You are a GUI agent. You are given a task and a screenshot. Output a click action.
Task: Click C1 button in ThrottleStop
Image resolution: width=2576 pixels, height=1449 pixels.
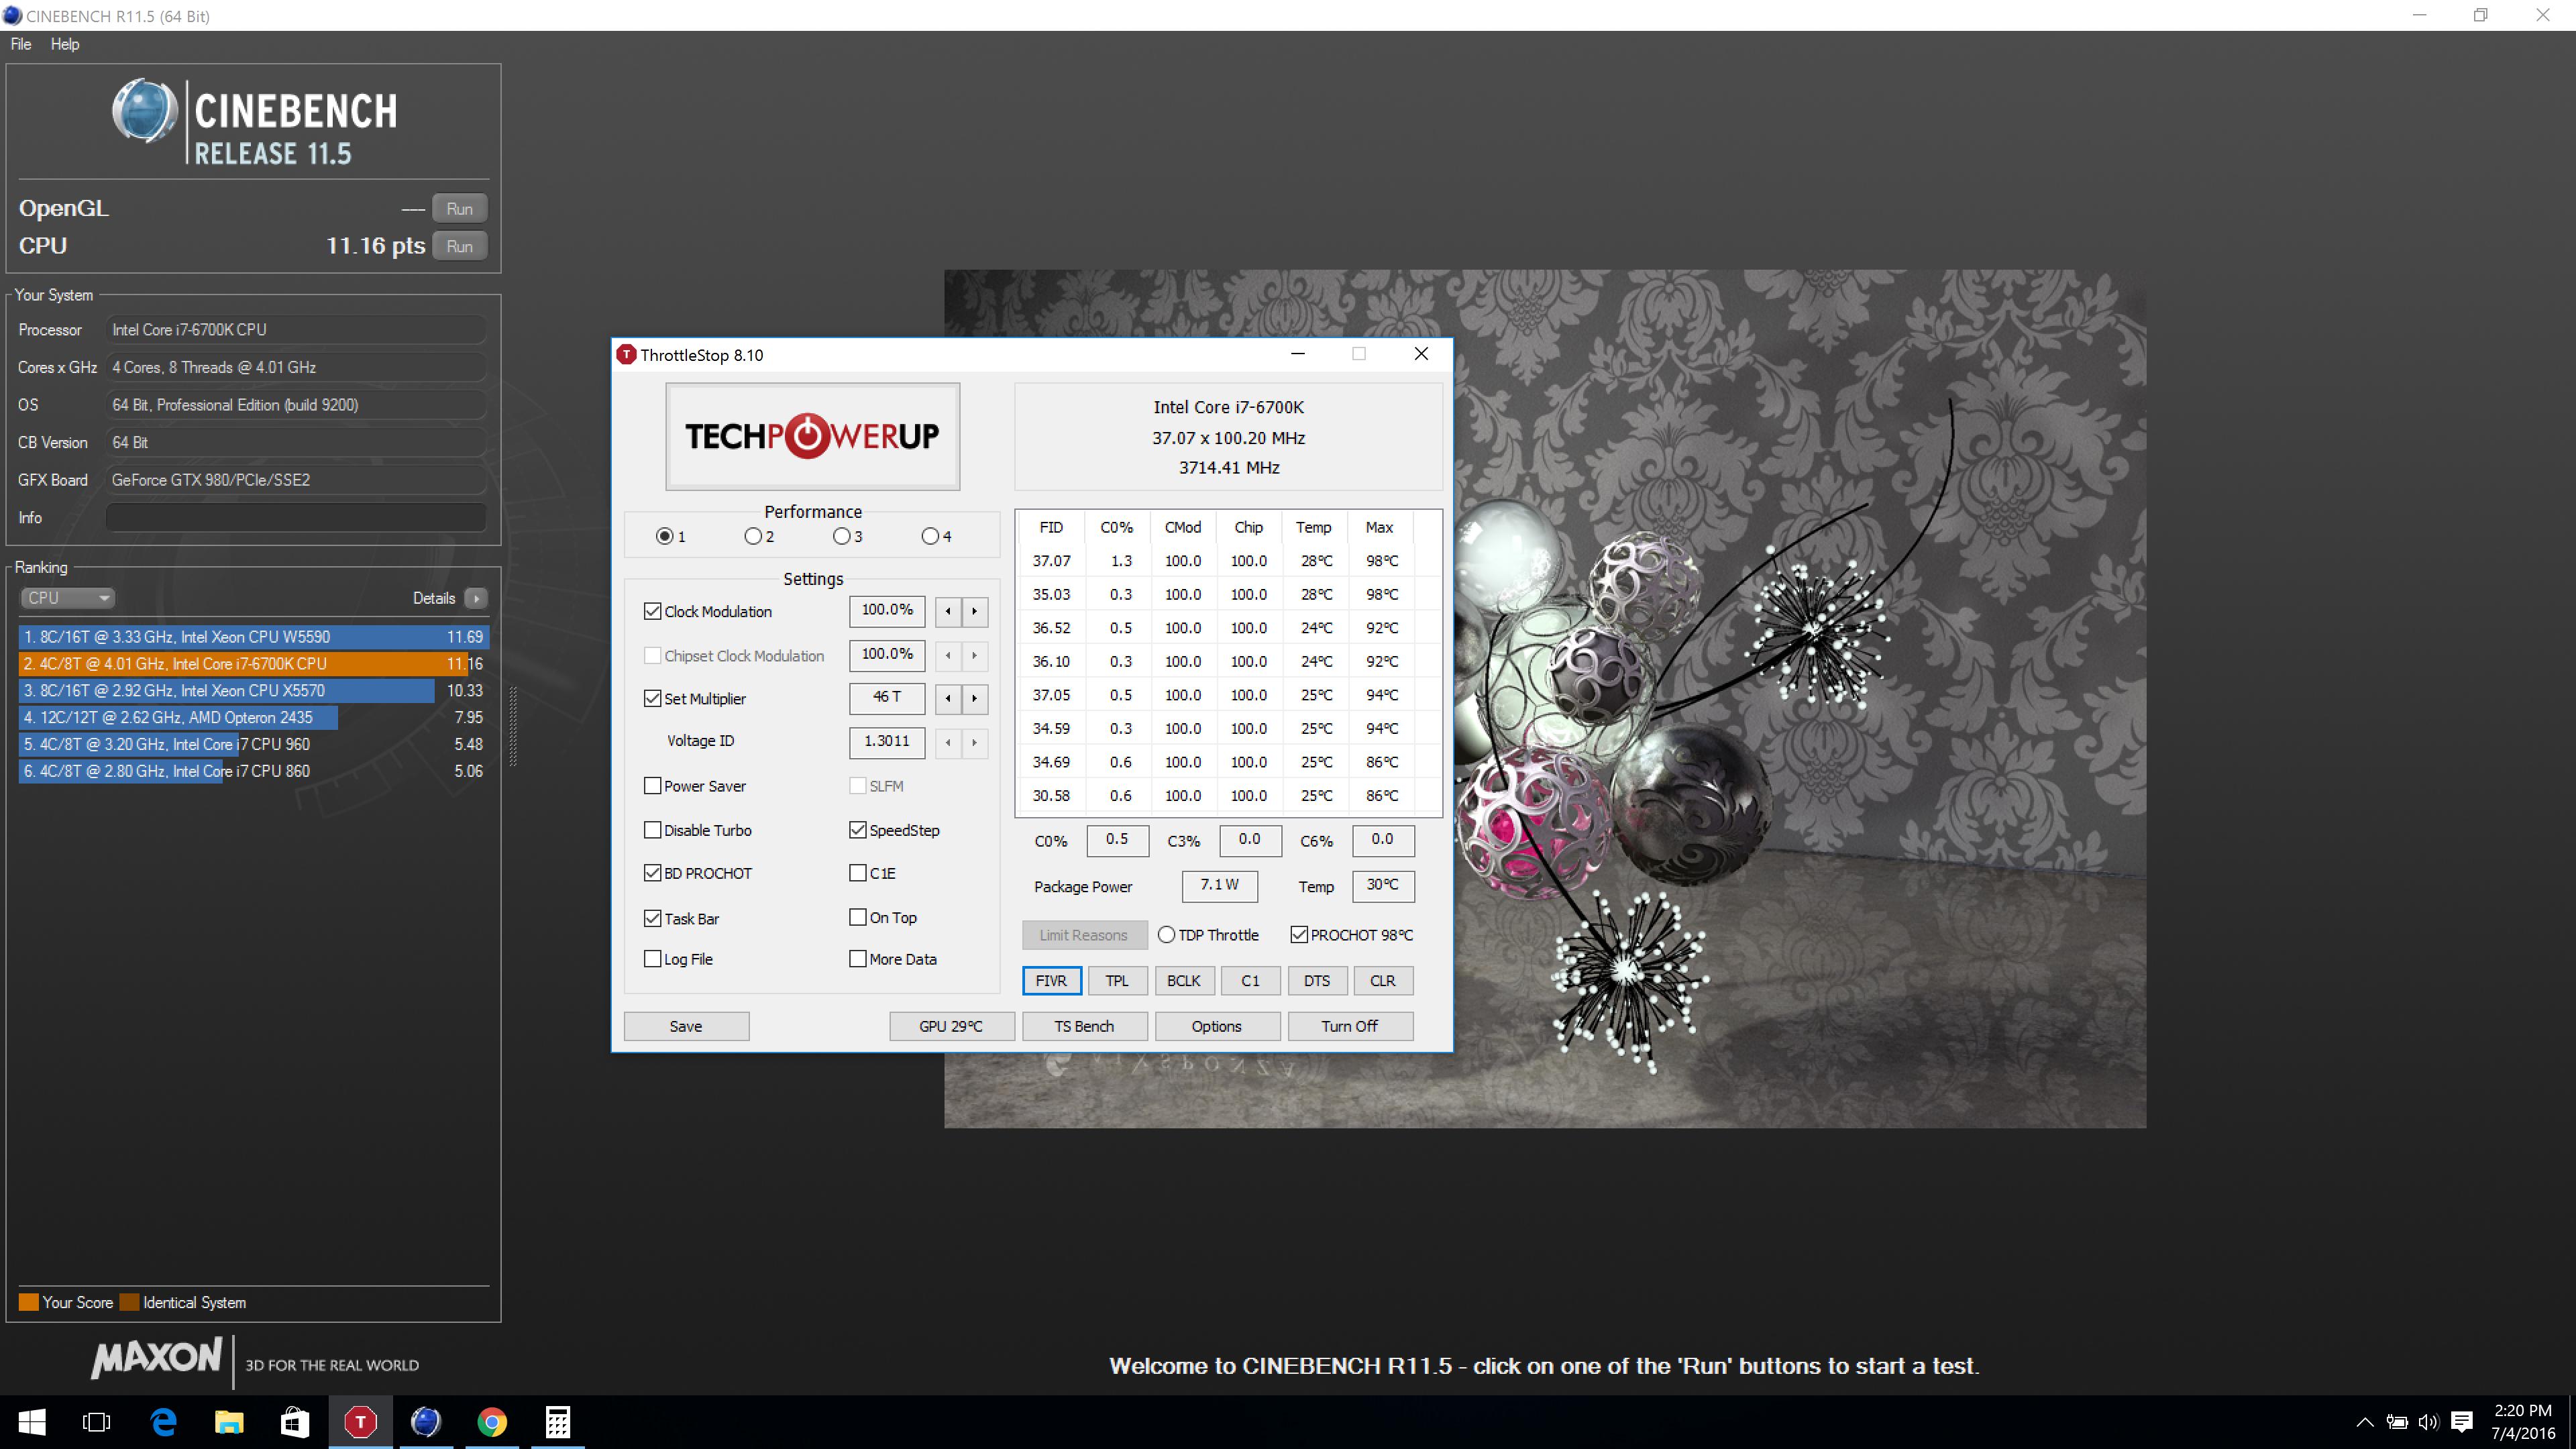click(1250, 981)
